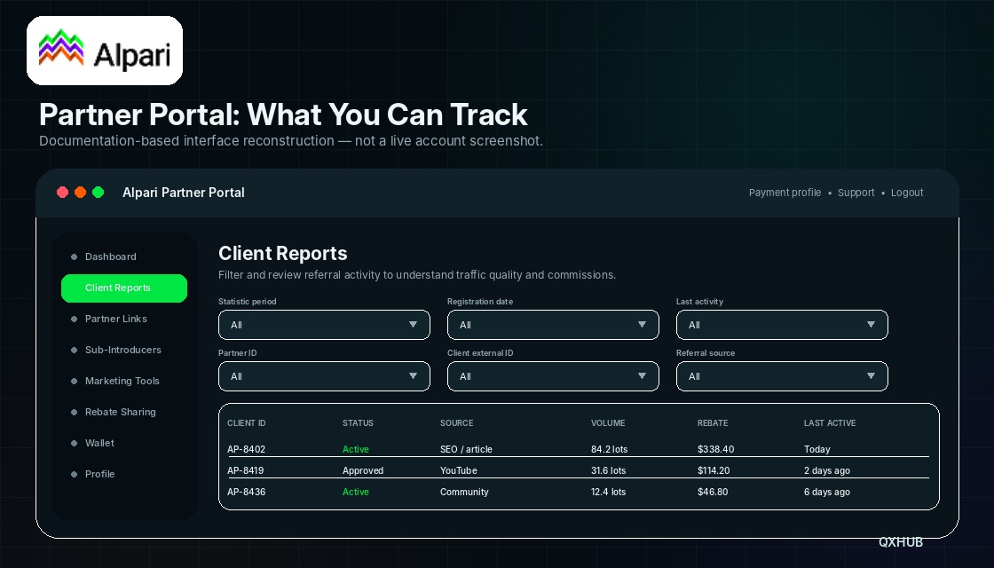Click the SOURCE column header

pos(456,422)
